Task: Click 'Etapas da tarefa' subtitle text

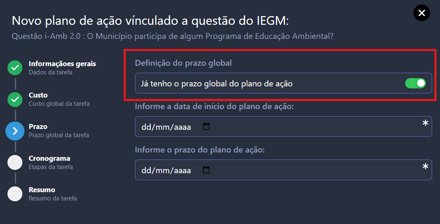Action: tap(51, 167)
